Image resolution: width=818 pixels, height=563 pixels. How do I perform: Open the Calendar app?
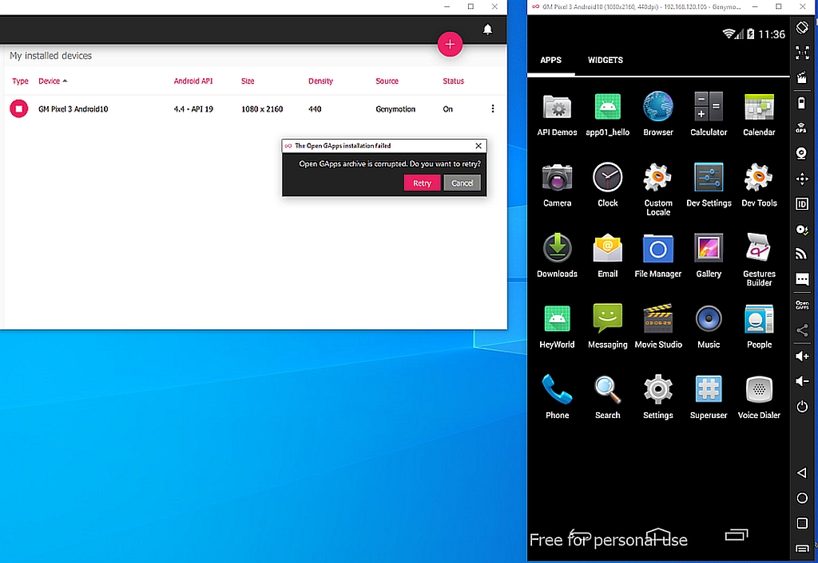(759, 114)
